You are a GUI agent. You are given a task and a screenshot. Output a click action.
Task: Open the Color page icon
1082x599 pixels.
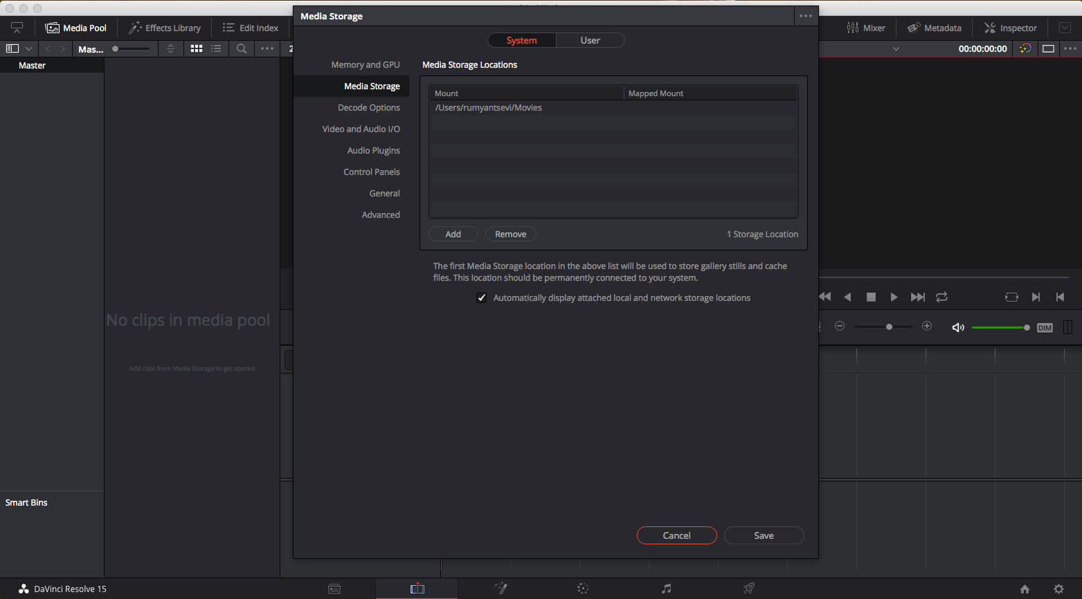583,589
